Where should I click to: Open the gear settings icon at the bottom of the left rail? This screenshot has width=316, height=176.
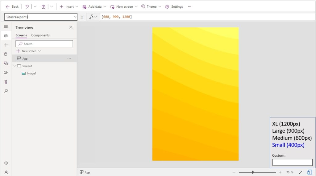coord(6,163)
